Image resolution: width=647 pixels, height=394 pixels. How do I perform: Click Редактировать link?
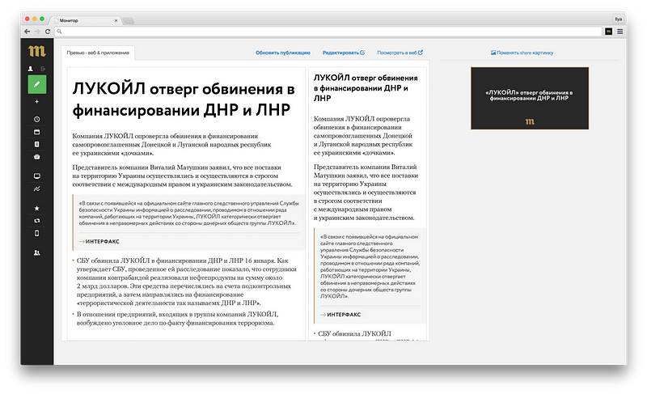343,53
